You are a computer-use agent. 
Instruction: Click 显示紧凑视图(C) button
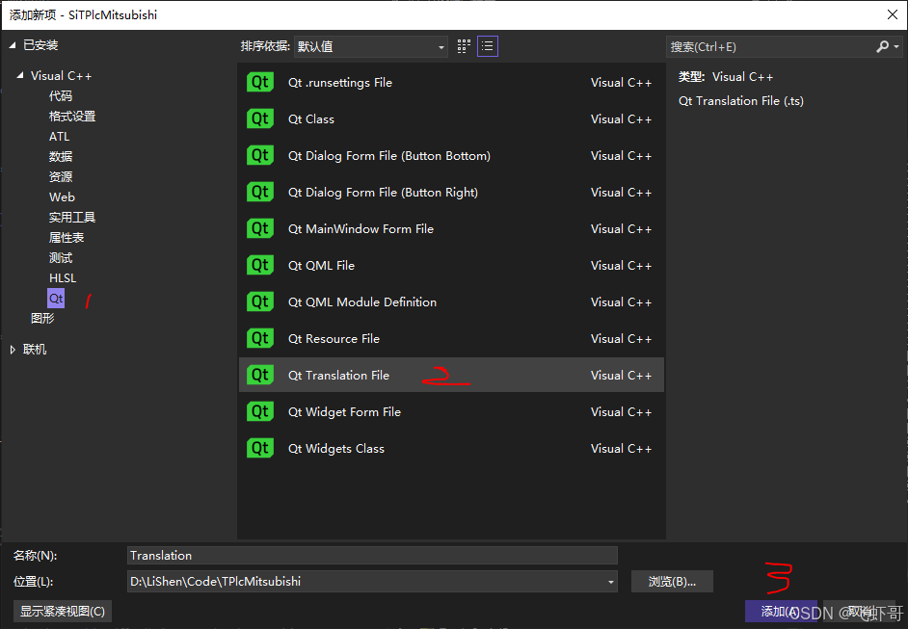point(63,612)
